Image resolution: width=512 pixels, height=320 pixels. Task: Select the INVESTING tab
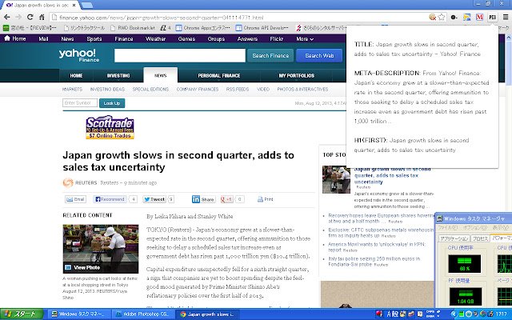[118, 75]
